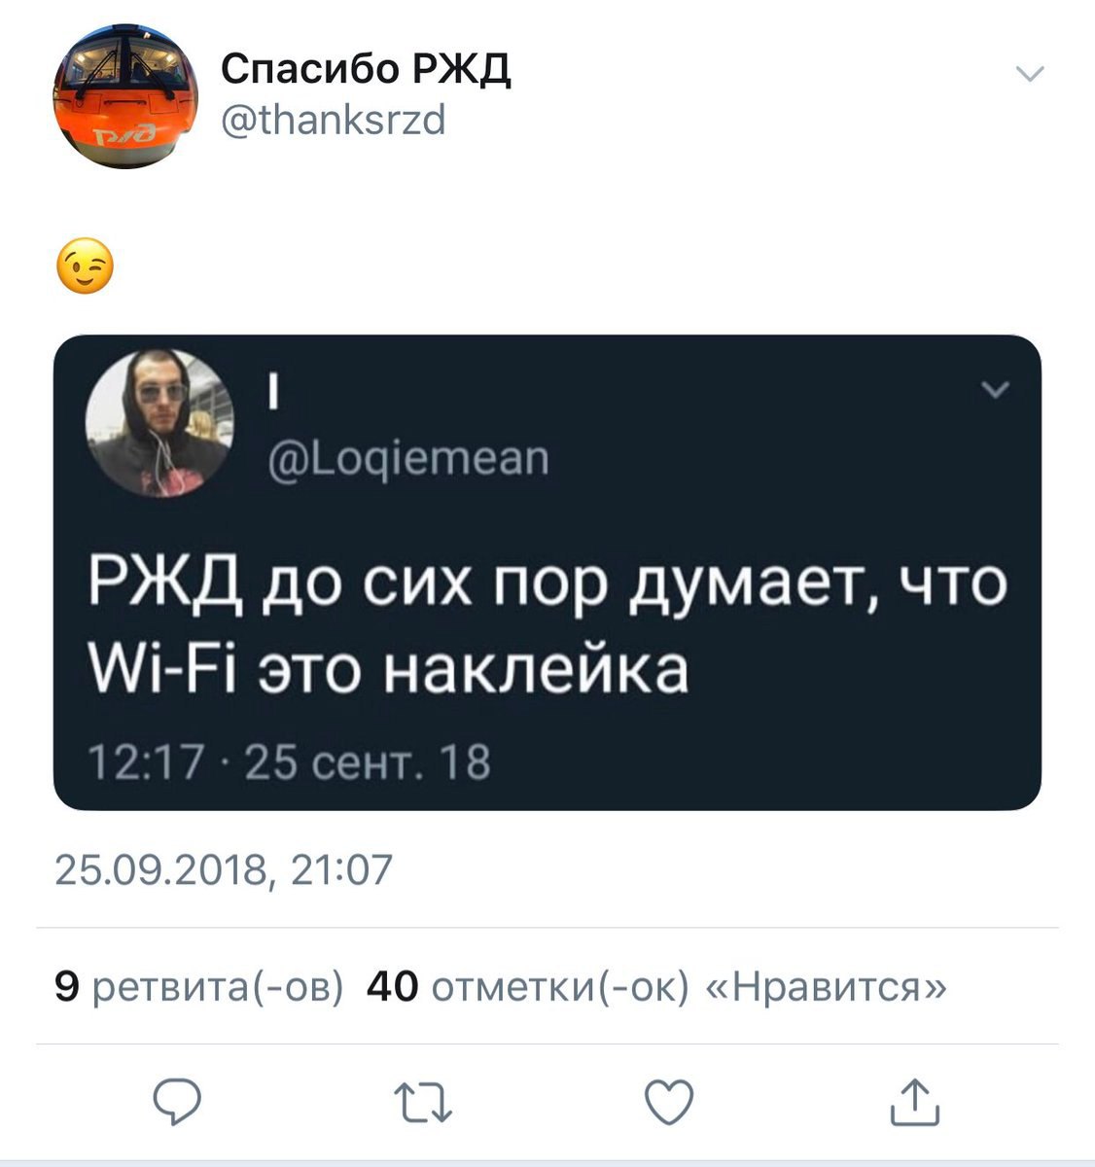Open the @Loqiemean handle

(408, 456)
